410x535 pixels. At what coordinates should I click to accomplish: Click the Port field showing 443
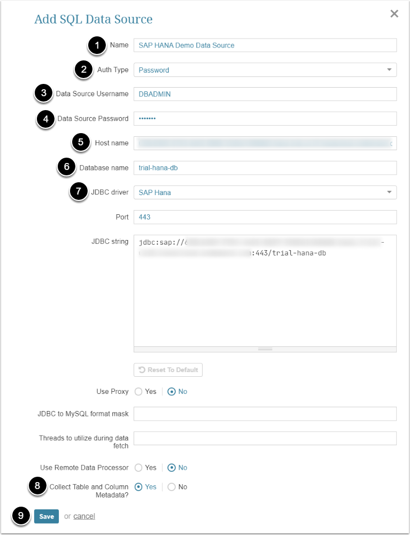pos(265,217)
